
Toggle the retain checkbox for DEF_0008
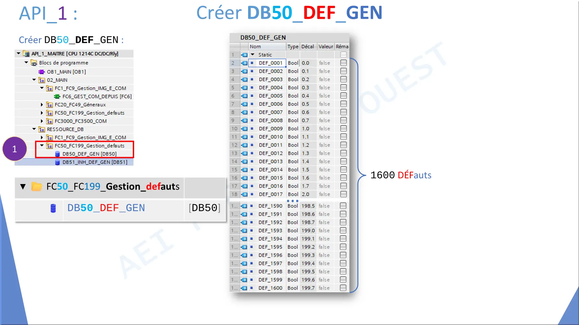[343, 120]
